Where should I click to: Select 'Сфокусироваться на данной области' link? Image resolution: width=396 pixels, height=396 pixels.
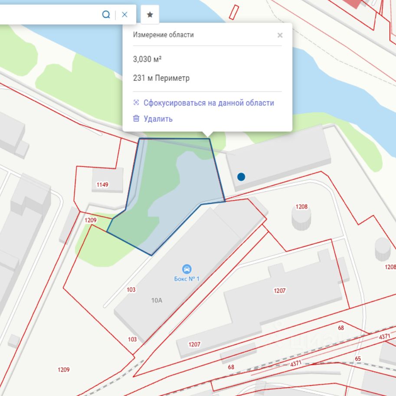pyautogui.click(x=209, y=103)
